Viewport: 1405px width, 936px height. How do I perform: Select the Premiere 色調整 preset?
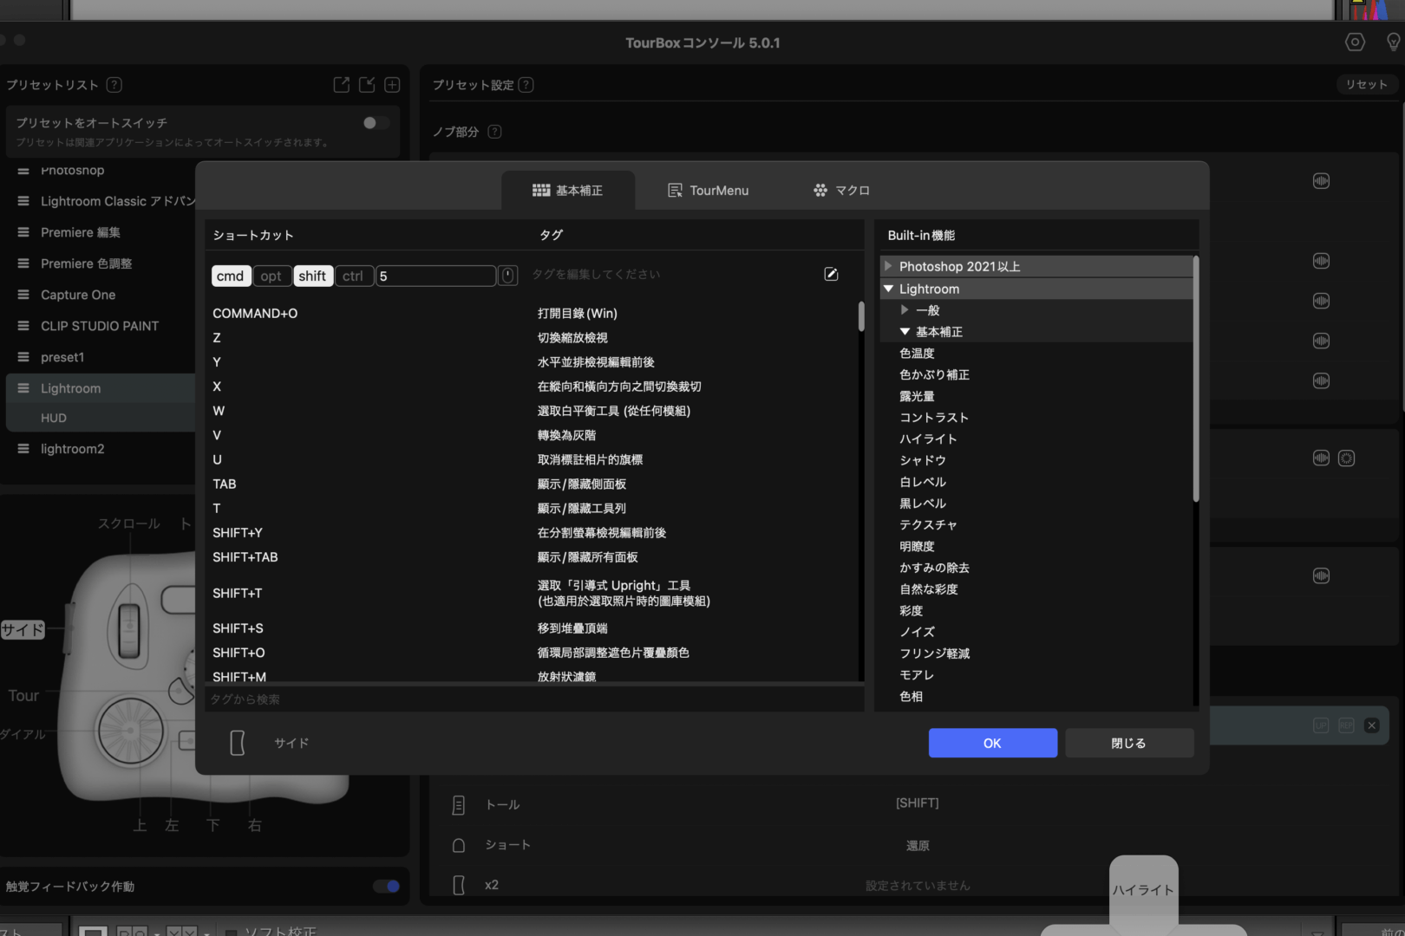click(87, 263)
